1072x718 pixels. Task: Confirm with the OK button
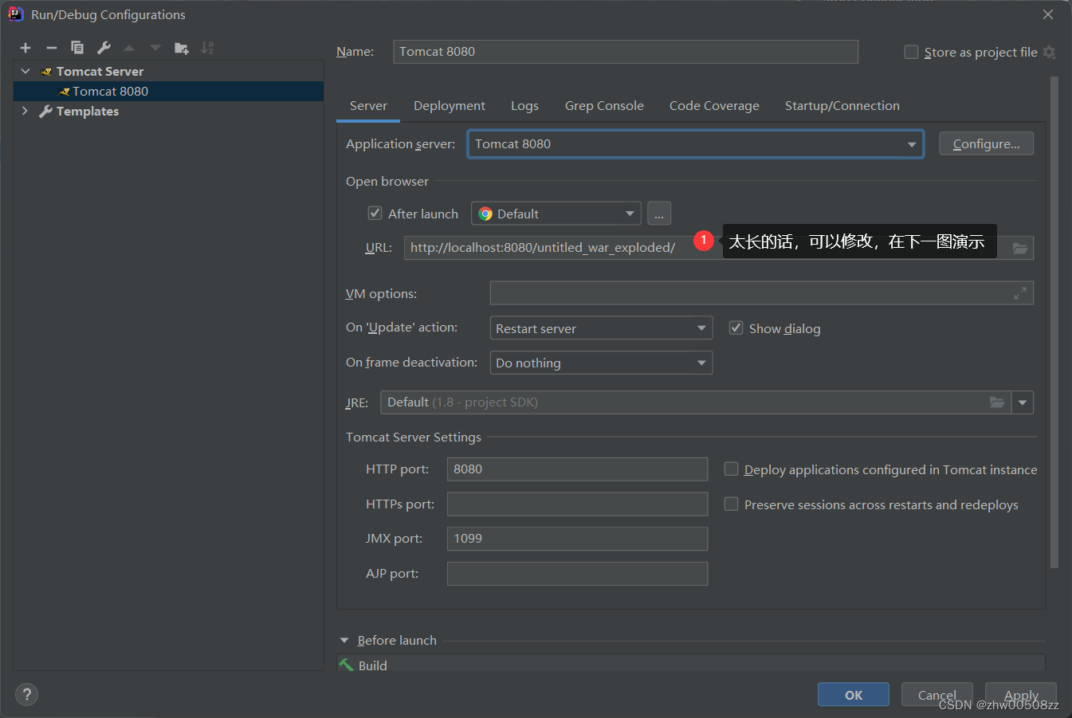[854, 695]
